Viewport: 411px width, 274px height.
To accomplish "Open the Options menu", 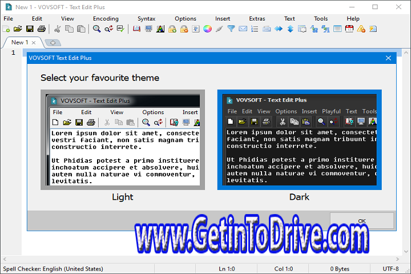I will (x=186, y=19).
